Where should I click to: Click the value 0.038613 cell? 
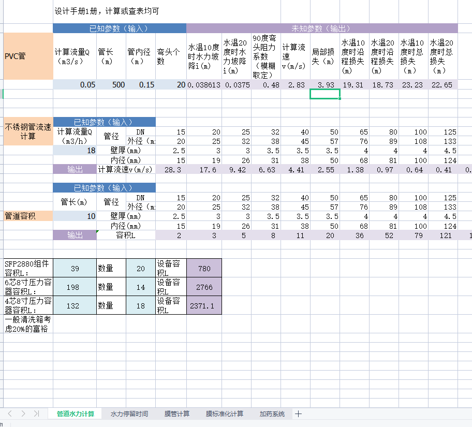[204, 84]
